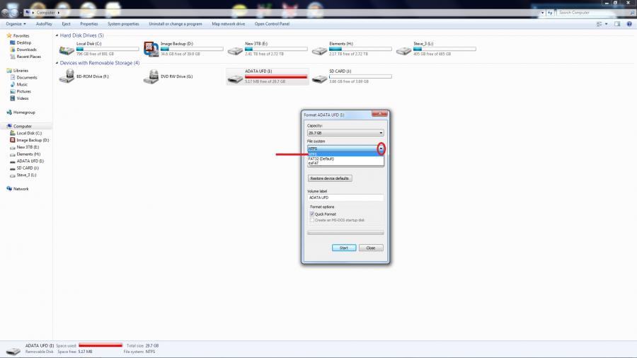Image resolution: width=637 pixels, height=358 pixels.
Task: Open the Local Disk (C:) drive icon
Action: pos(67,50)
